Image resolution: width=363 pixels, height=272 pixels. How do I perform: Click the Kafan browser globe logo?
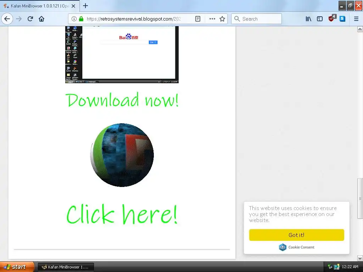122,155
